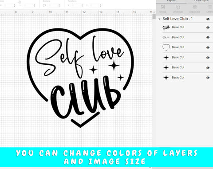This screenshot has width=213, height=169.
Task: Select the largest sparkle star on canvas
Action: pos(114,66)
